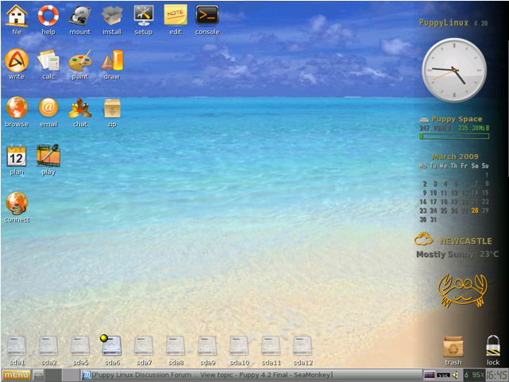This screenshot has width=509, height=382.
Task: Open the file manager icon
Action: tap(17, 16)
